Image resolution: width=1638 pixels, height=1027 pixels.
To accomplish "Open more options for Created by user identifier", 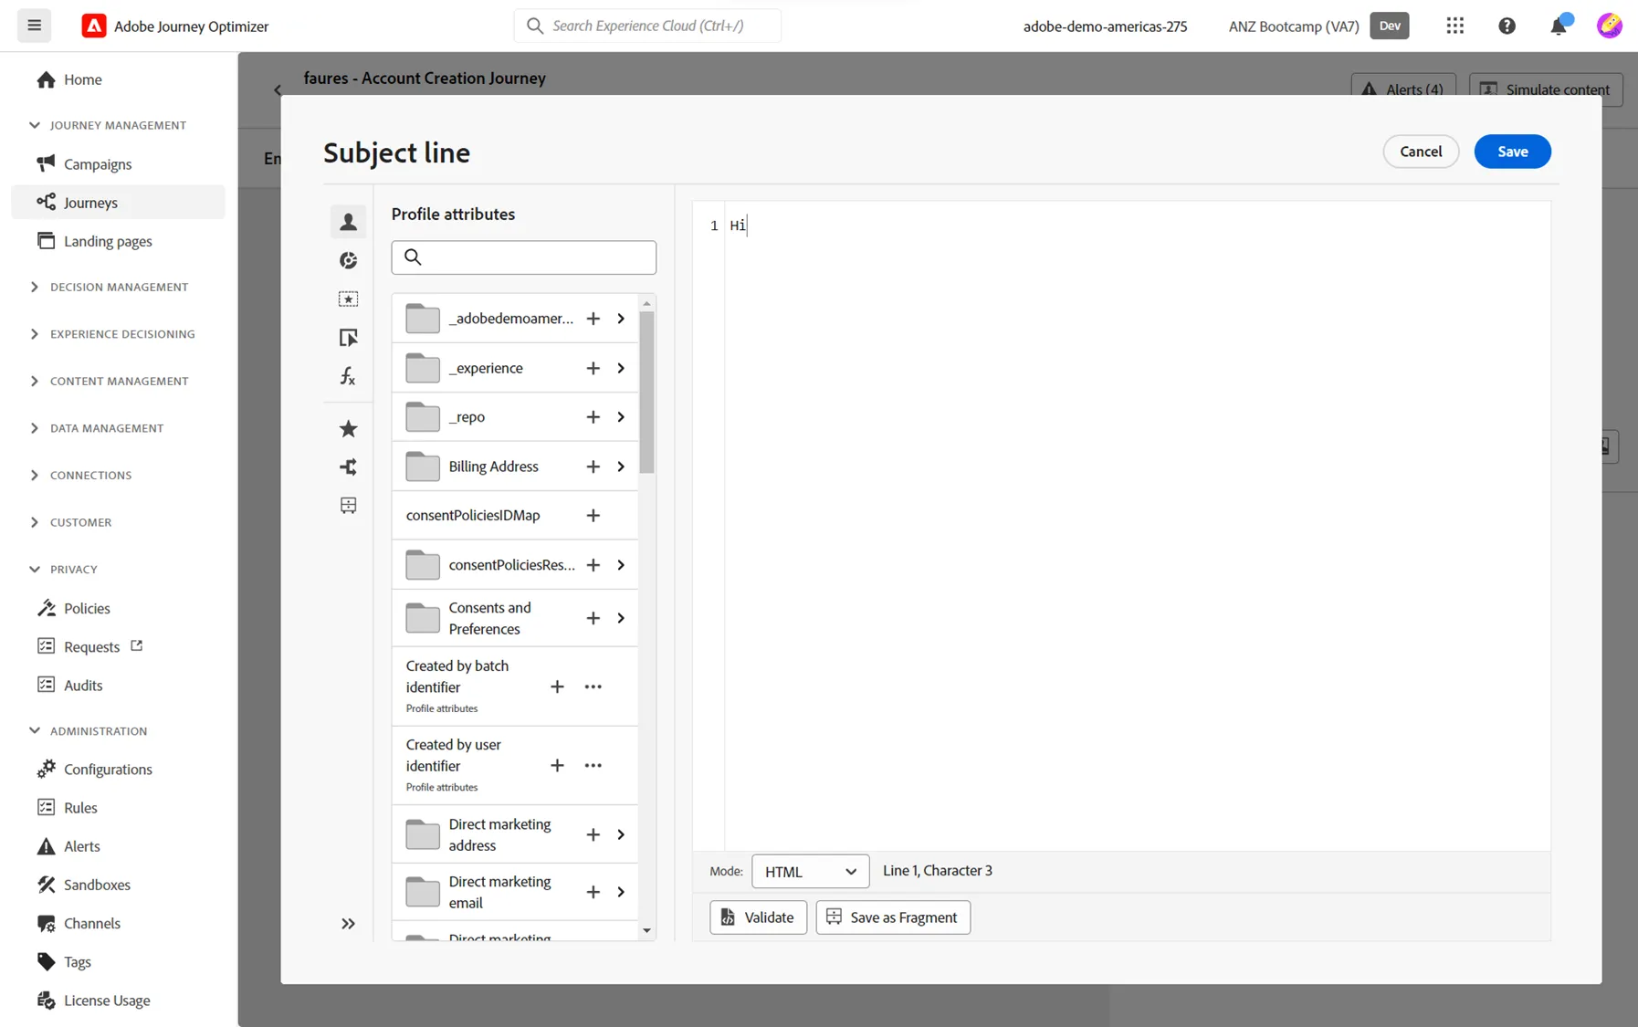I will click(593, 766).
